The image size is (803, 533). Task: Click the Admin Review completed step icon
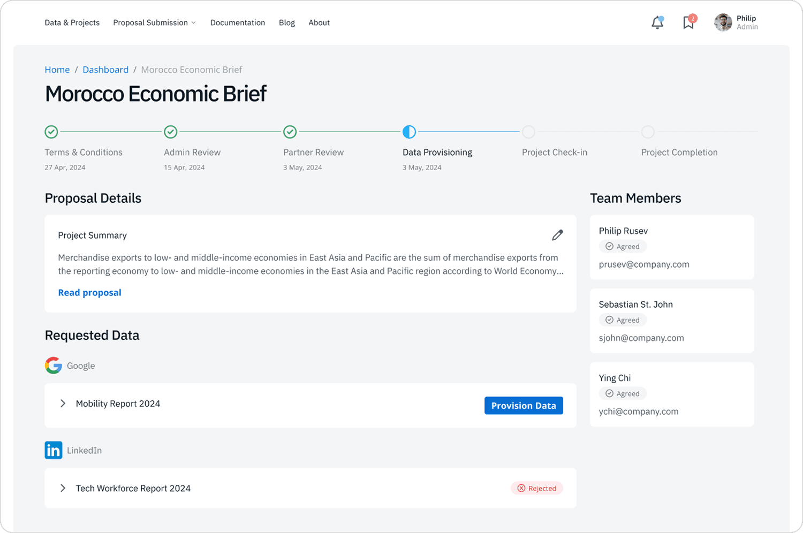click(171, 132)
